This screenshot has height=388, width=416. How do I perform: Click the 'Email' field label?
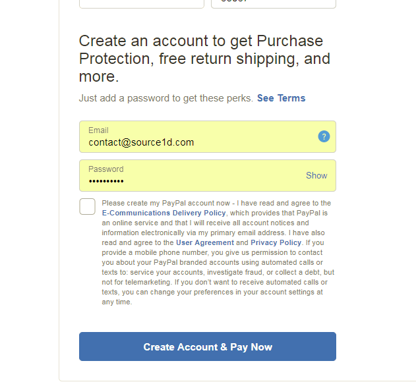click(x=98, y=130)
